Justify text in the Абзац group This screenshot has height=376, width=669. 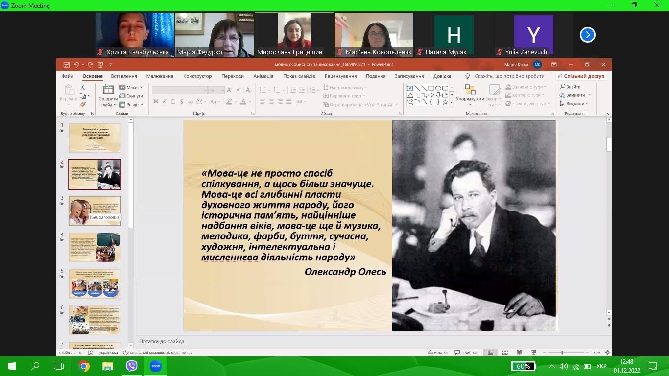point(289,101)
